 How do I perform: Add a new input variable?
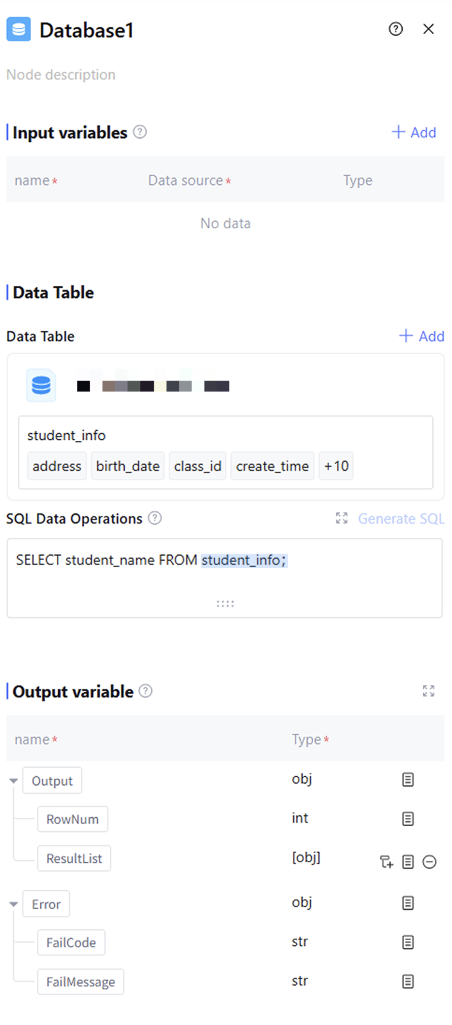click(414, 132)
